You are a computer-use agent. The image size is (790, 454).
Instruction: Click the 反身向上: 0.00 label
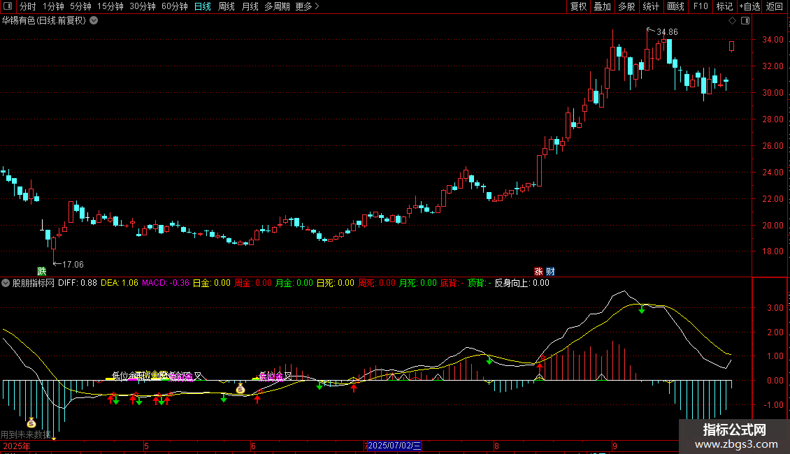(522, 283)
